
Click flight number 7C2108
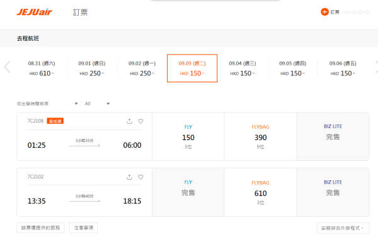pos(35,121)
